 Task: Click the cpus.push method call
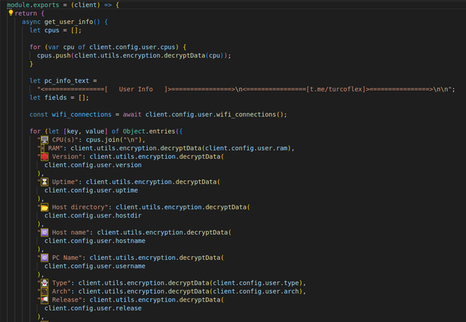(54, 55)
